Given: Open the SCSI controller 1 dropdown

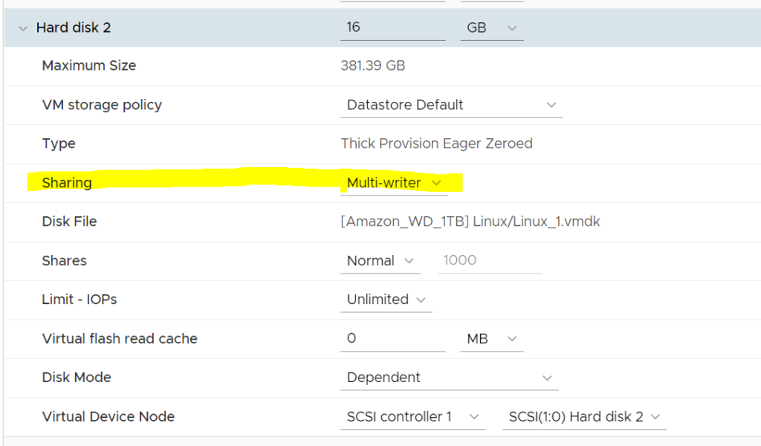Looking at the screenshot, I should (x=412, y=417).
